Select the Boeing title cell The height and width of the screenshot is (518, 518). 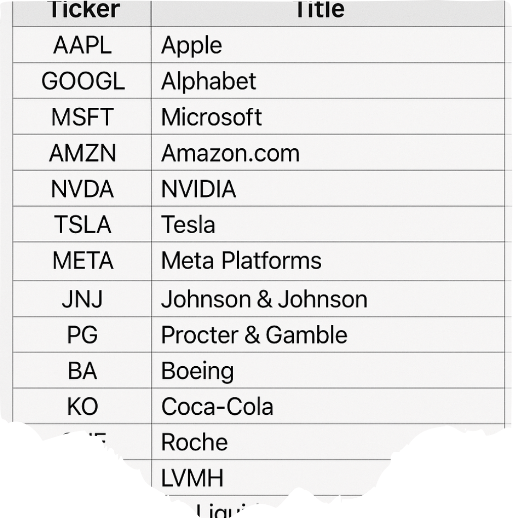pyautogui.click(x=197, y=371)
